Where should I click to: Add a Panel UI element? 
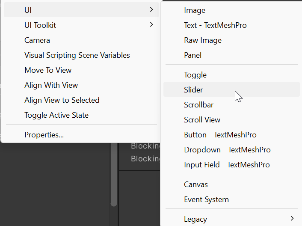pos(231,55)
